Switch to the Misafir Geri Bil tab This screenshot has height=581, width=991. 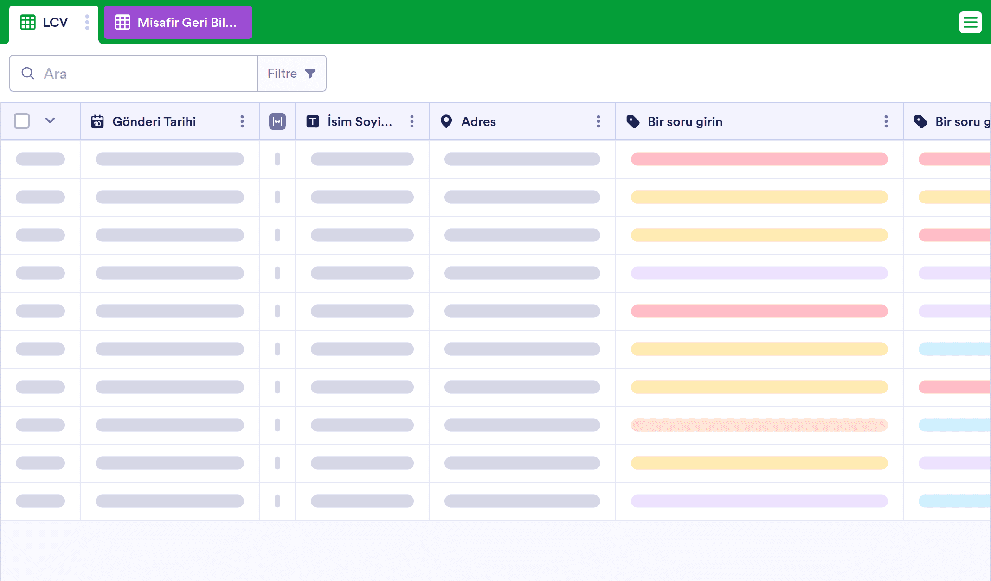(178, 22)
